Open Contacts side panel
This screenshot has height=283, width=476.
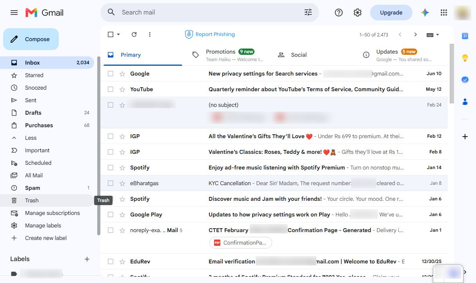465,102
